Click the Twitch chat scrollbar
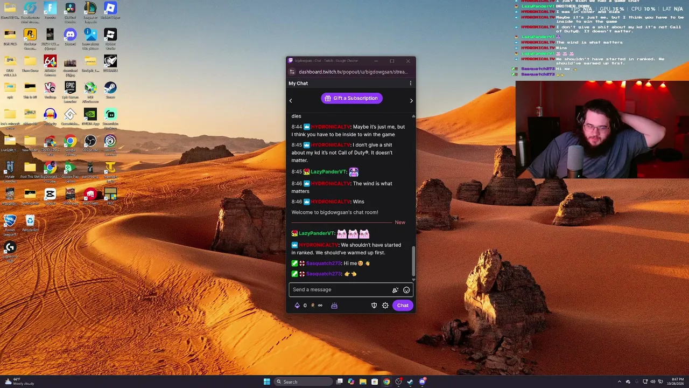The height and width of the screenshot is (388, 689). pos(413,261)
